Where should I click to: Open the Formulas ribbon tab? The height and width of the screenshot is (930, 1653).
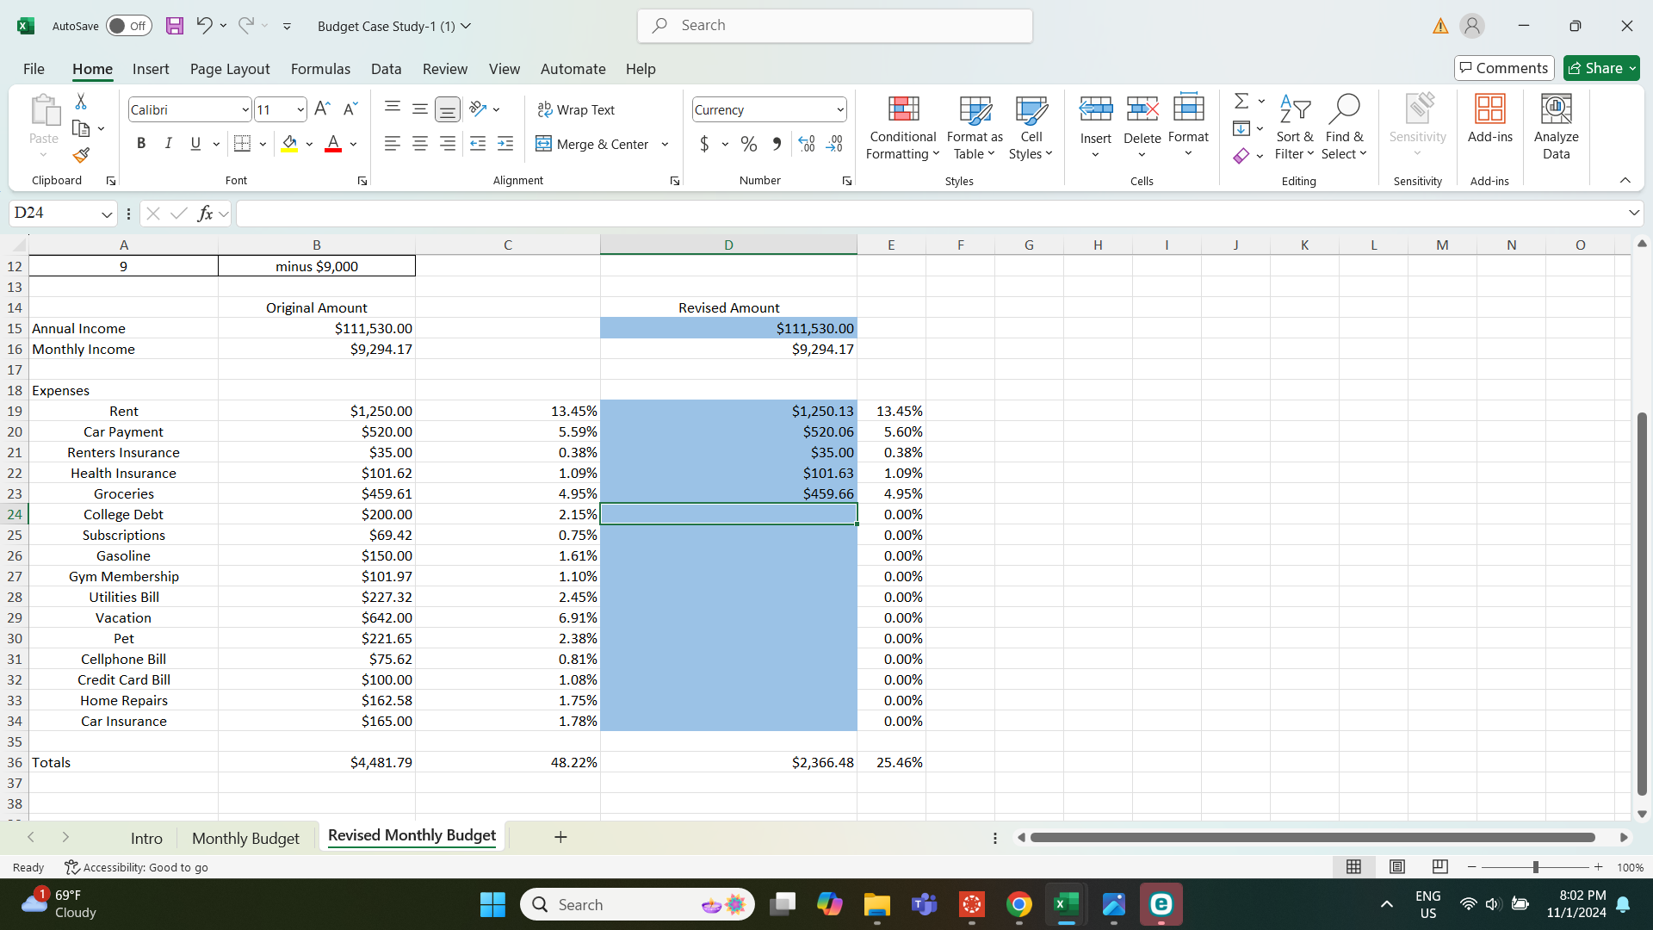pos(320,69)
